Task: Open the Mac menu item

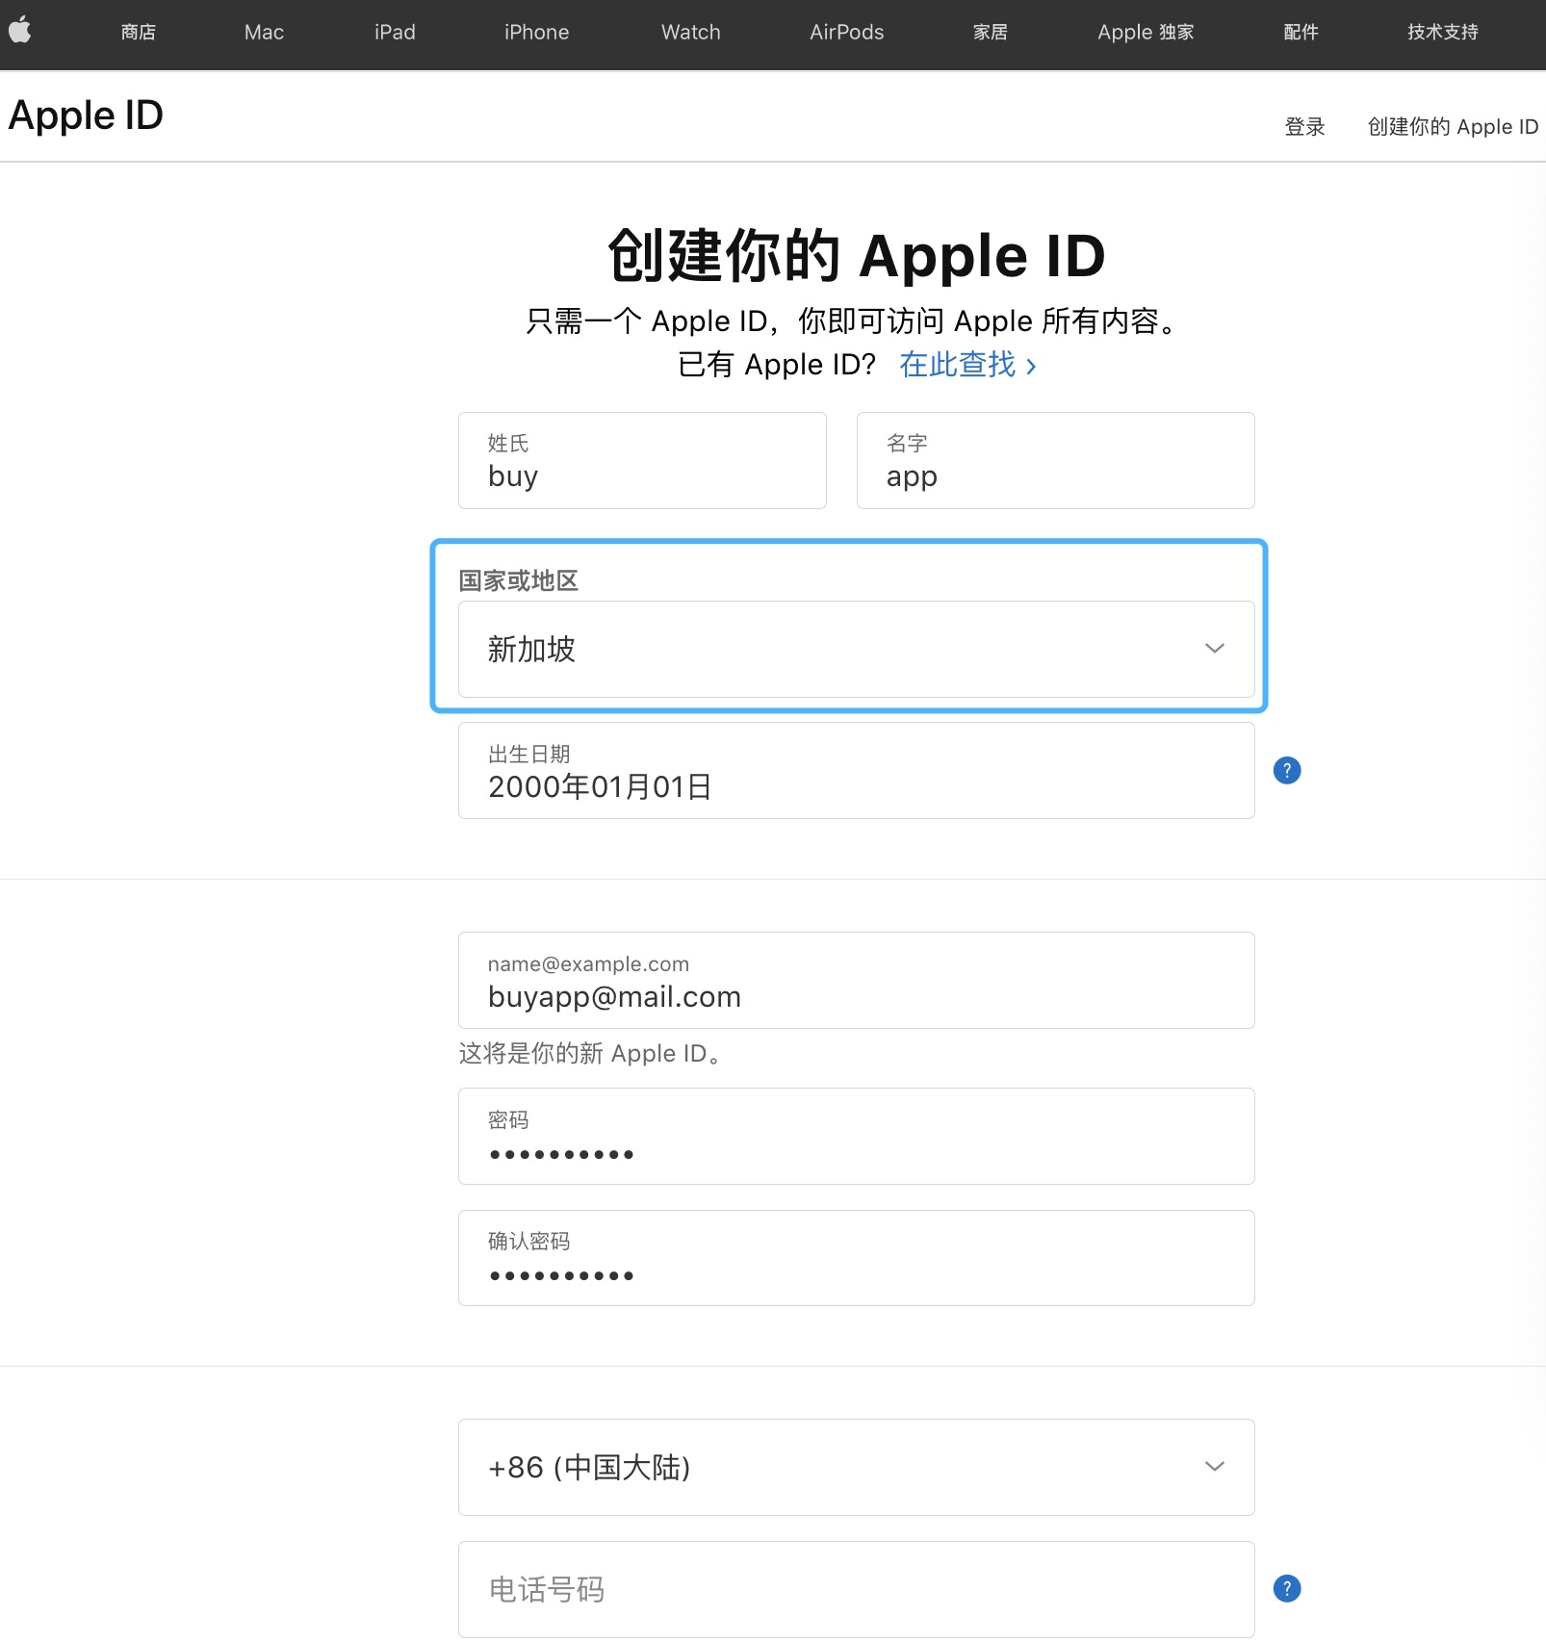Action: pos(264,32)
